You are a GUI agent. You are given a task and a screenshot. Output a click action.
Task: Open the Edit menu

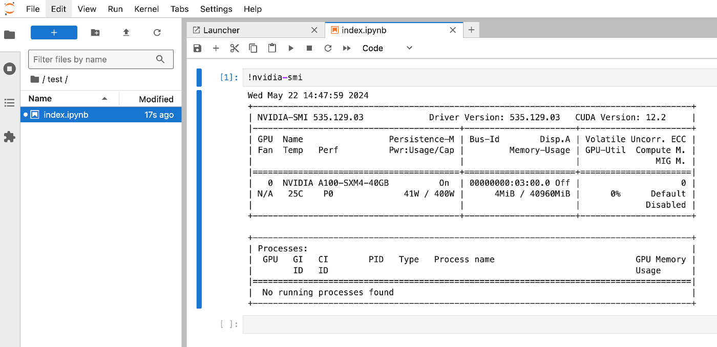(59, 9)
